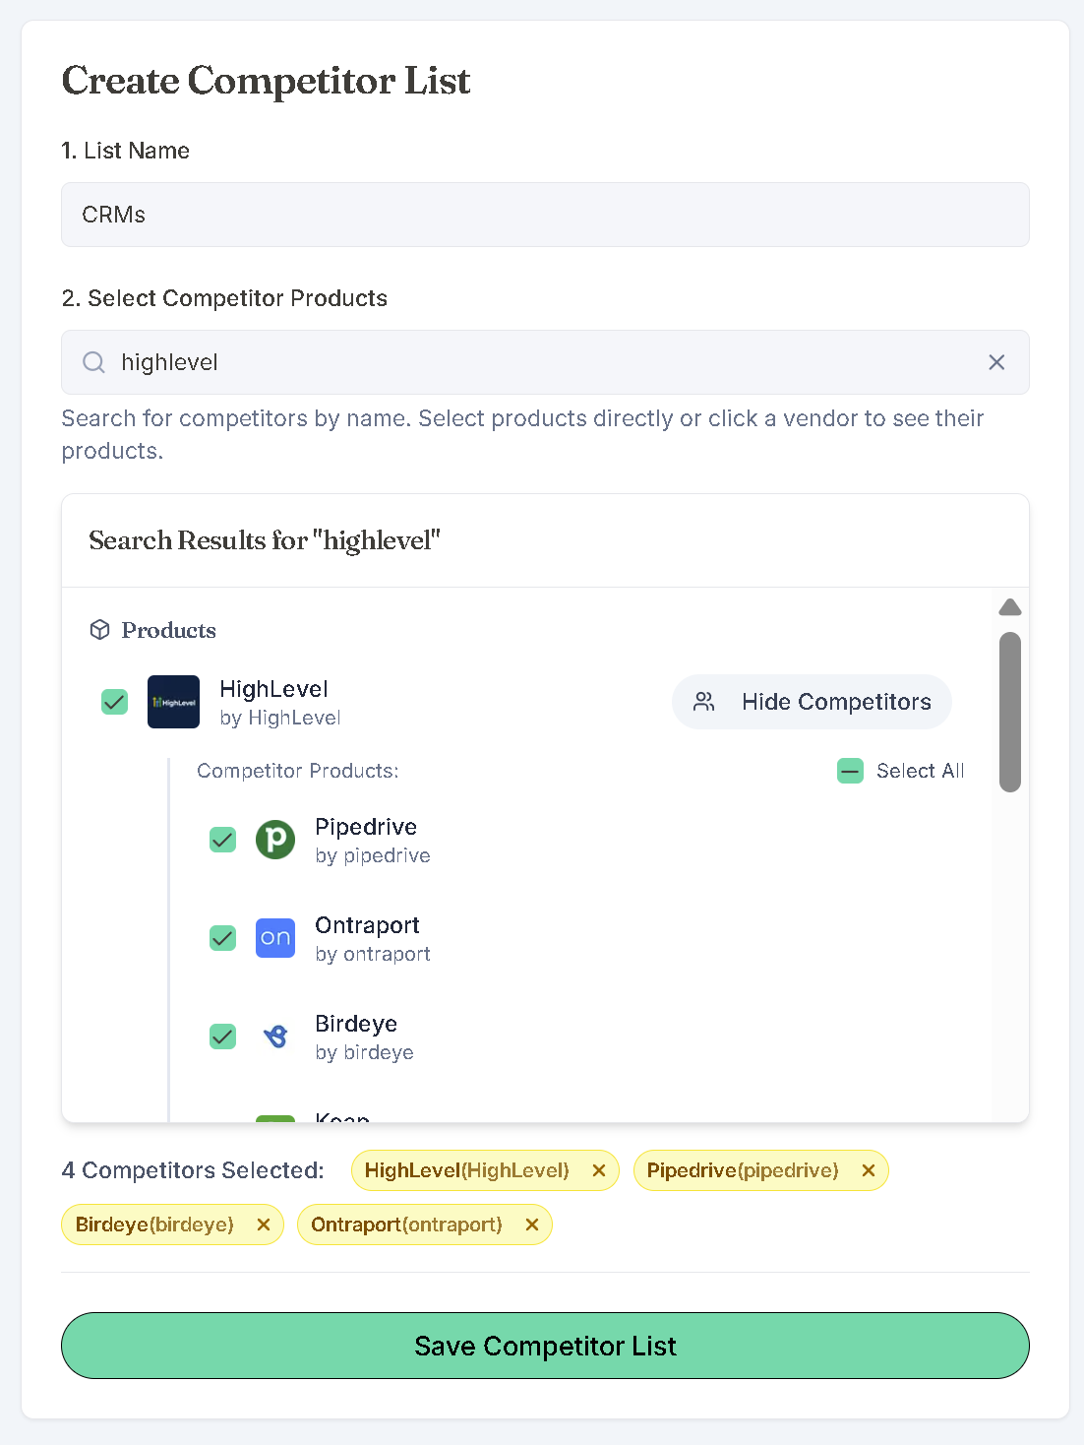
Task: Click the Pipedrive logo icon
Action: (x=275, y=840)
